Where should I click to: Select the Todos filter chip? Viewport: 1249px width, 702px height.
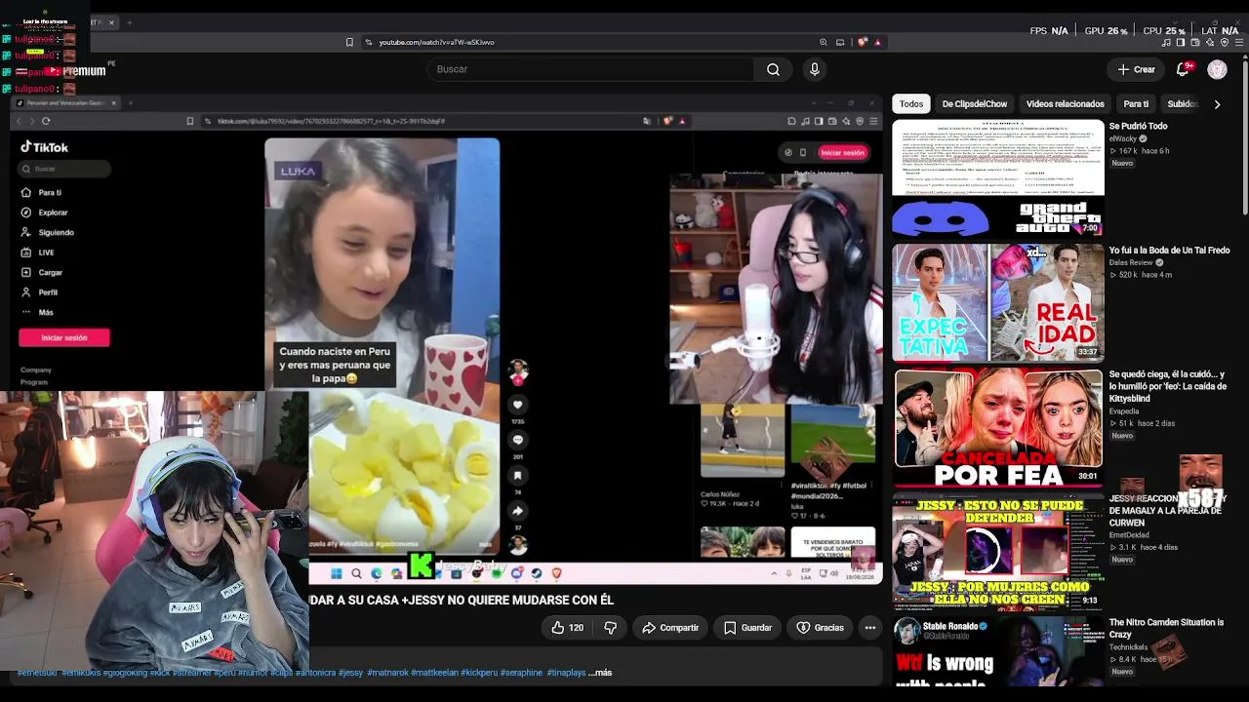pyautogui.click(x=911, y=104)
